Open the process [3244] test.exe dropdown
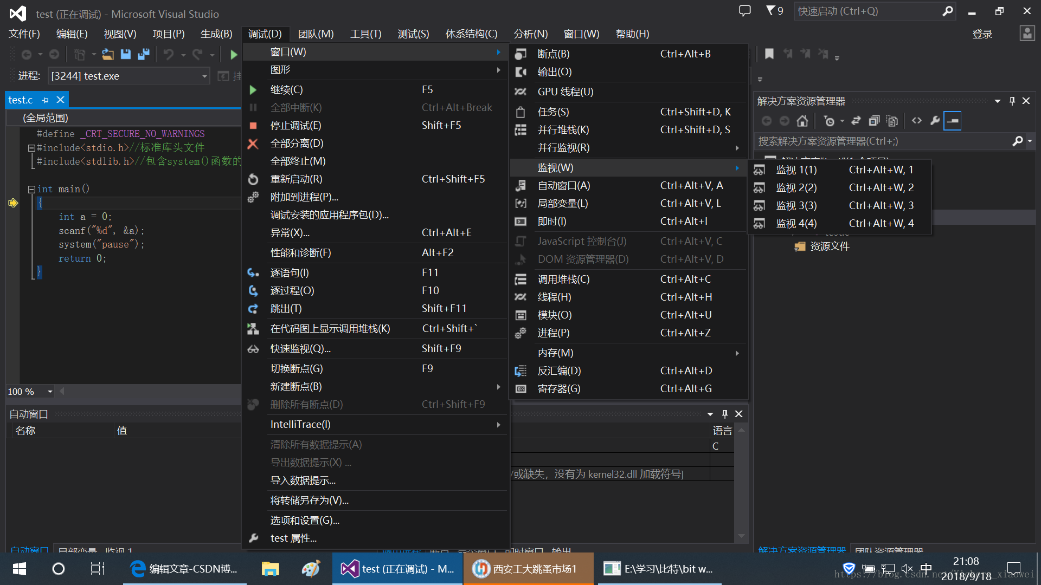The height and width of the screenshot is (585, 1041). pyautogui.click(x=204, y=76)
